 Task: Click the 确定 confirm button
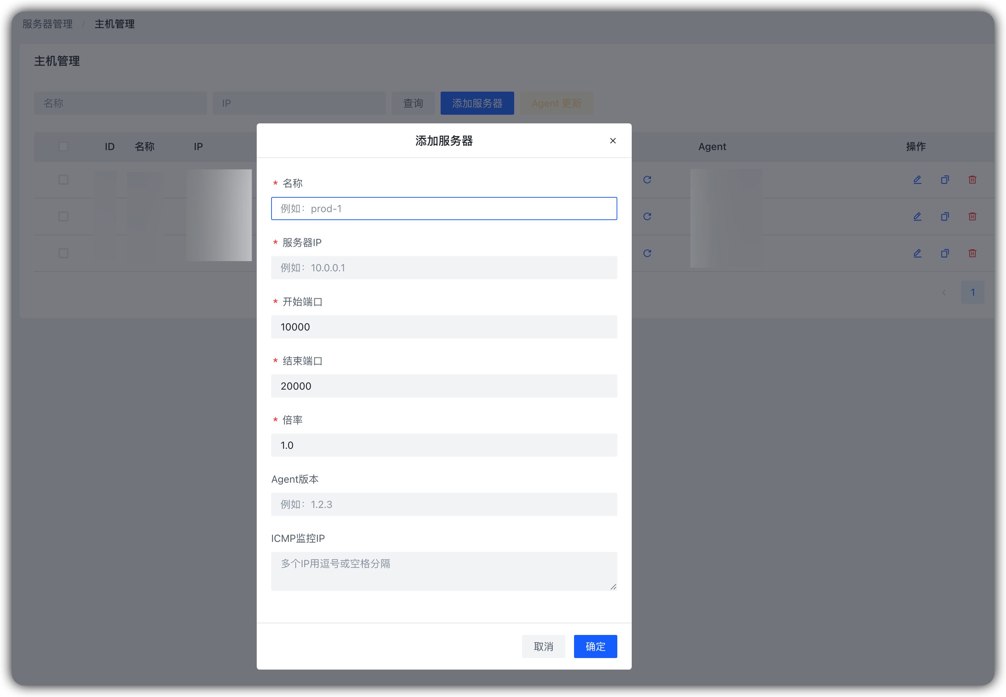(595, 646)
